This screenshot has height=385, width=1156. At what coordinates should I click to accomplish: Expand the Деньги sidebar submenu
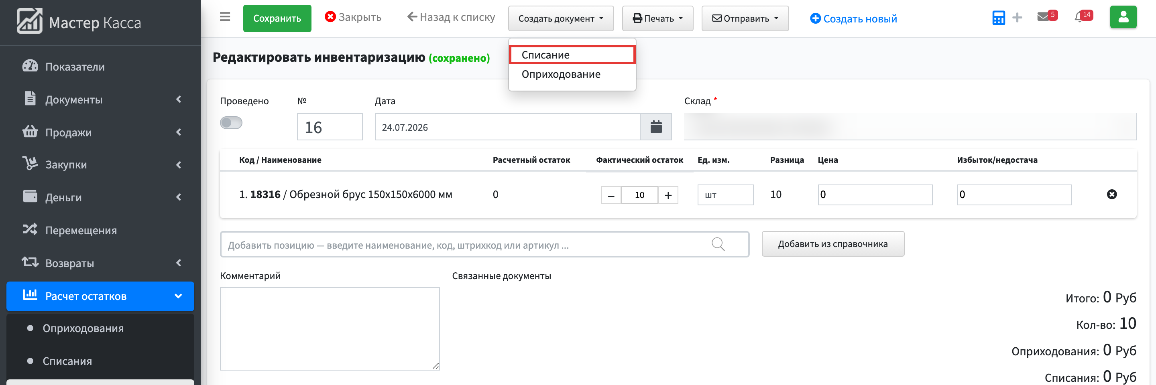click(x=179, y=197)
